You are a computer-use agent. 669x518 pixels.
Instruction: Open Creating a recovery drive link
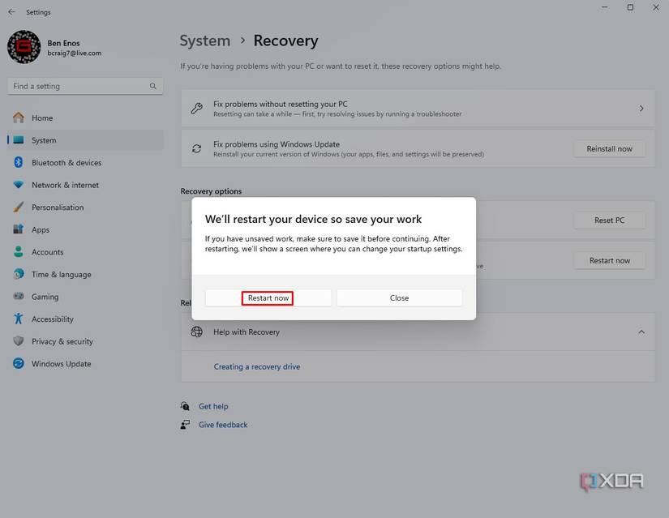tap(257, 366)
